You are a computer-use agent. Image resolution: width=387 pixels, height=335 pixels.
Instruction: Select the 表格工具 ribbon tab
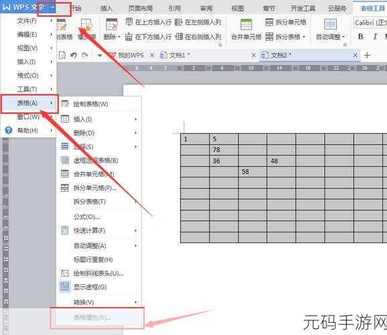point(372,9)
